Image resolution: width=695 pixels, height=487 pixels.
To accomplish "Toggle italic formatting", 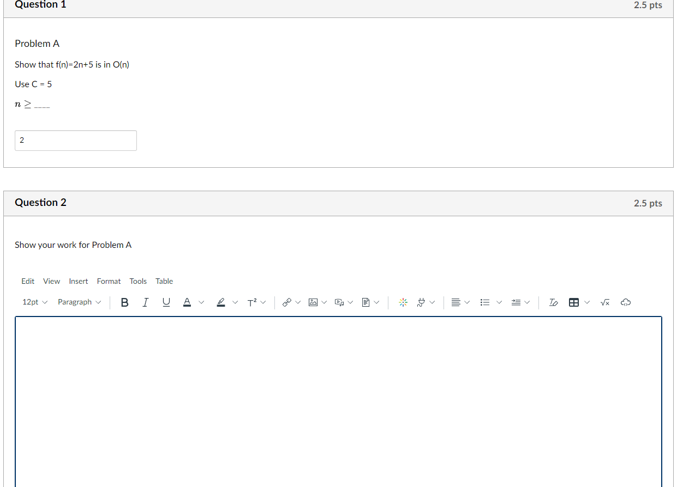I will point(145,302).
